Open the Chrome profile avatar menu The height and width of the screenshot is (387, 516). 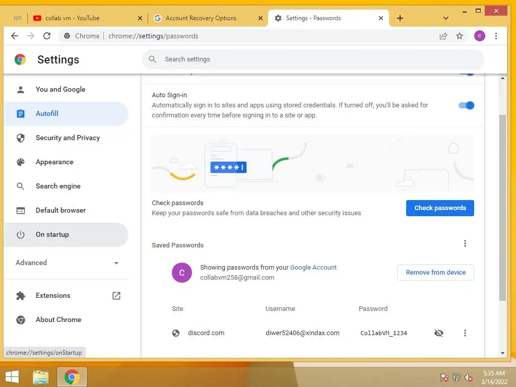[x=480, y=36]
